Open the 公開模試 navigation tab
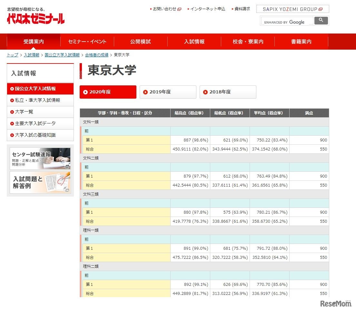 pos(140,41)
